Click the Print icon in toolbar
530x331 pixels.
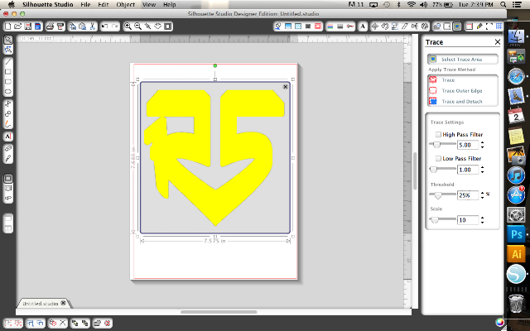click(x=50, y=26)
